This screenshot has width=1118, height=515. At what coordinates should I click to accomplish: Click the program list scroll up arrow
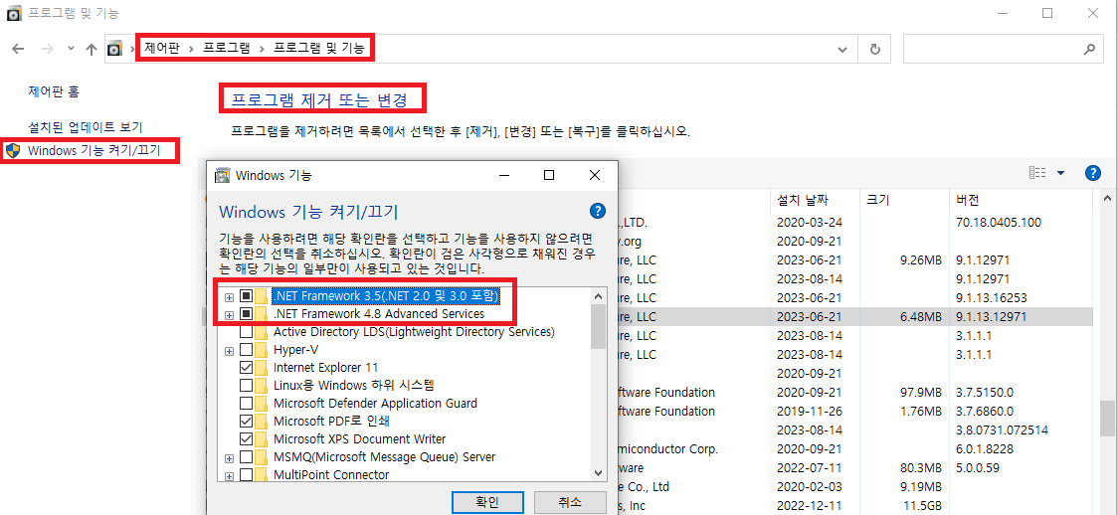[x=1106, y=199]
